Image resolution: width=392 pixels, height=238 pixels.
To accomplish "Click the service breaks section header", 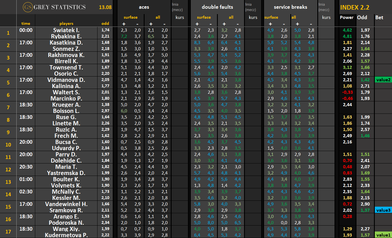I will (290, 7).
